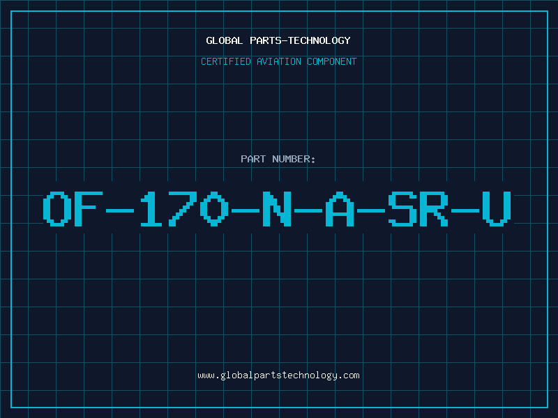Click the word AVIATION in the subtitle
Viewport: 558px width, 418px height.
(279, 61)
